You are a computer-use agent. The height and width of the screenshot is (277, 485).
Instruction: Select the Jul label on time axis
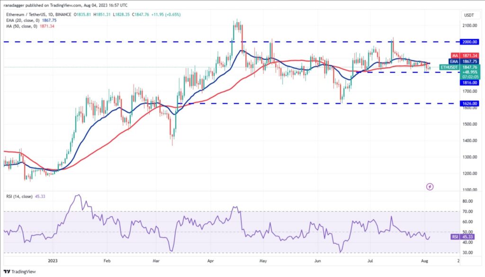tap(370, 261)
